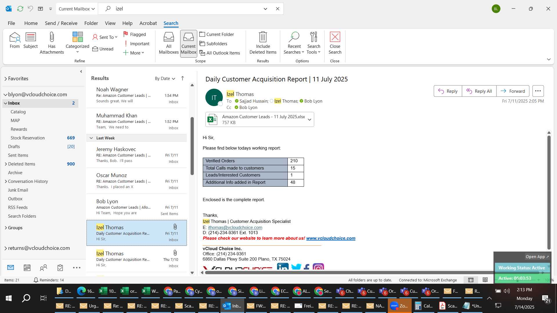
Task: Filter search by From sender
Action: [x=15, y=41]
